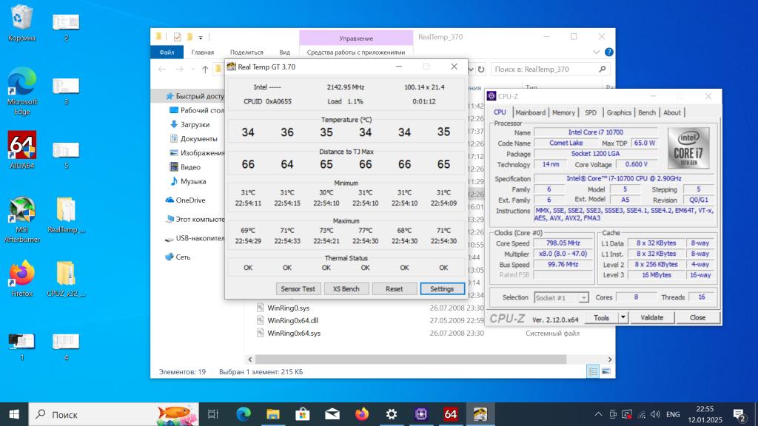Open the Graphics tab in CPU-Z
Screen dimensions: 758x426
point(619,112)
